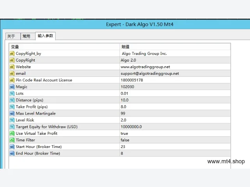Open the Time Filter false value
The width and height of the screenshot is (250, 187).
tap(175, 140)
